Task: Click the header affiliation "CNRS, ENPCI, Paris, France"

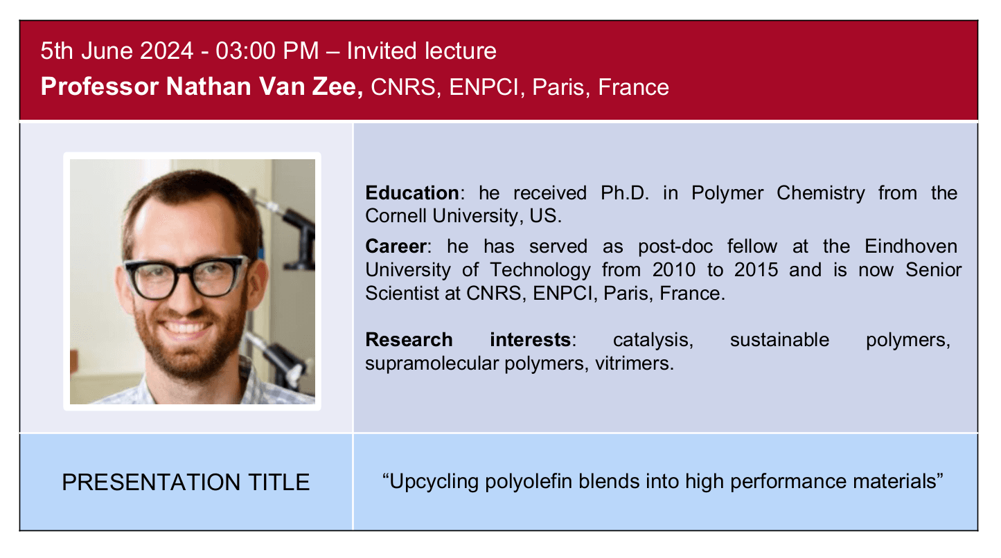Action: pos(520,87)
